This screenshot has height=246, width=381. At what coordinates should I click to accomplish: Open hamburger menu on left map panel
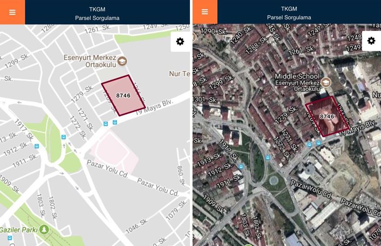13,12
